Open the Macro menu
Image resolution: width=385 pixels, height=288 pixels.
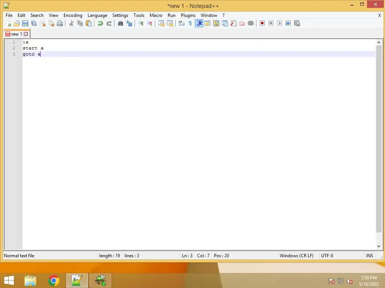pyautogui.click(x=156, y=15)
